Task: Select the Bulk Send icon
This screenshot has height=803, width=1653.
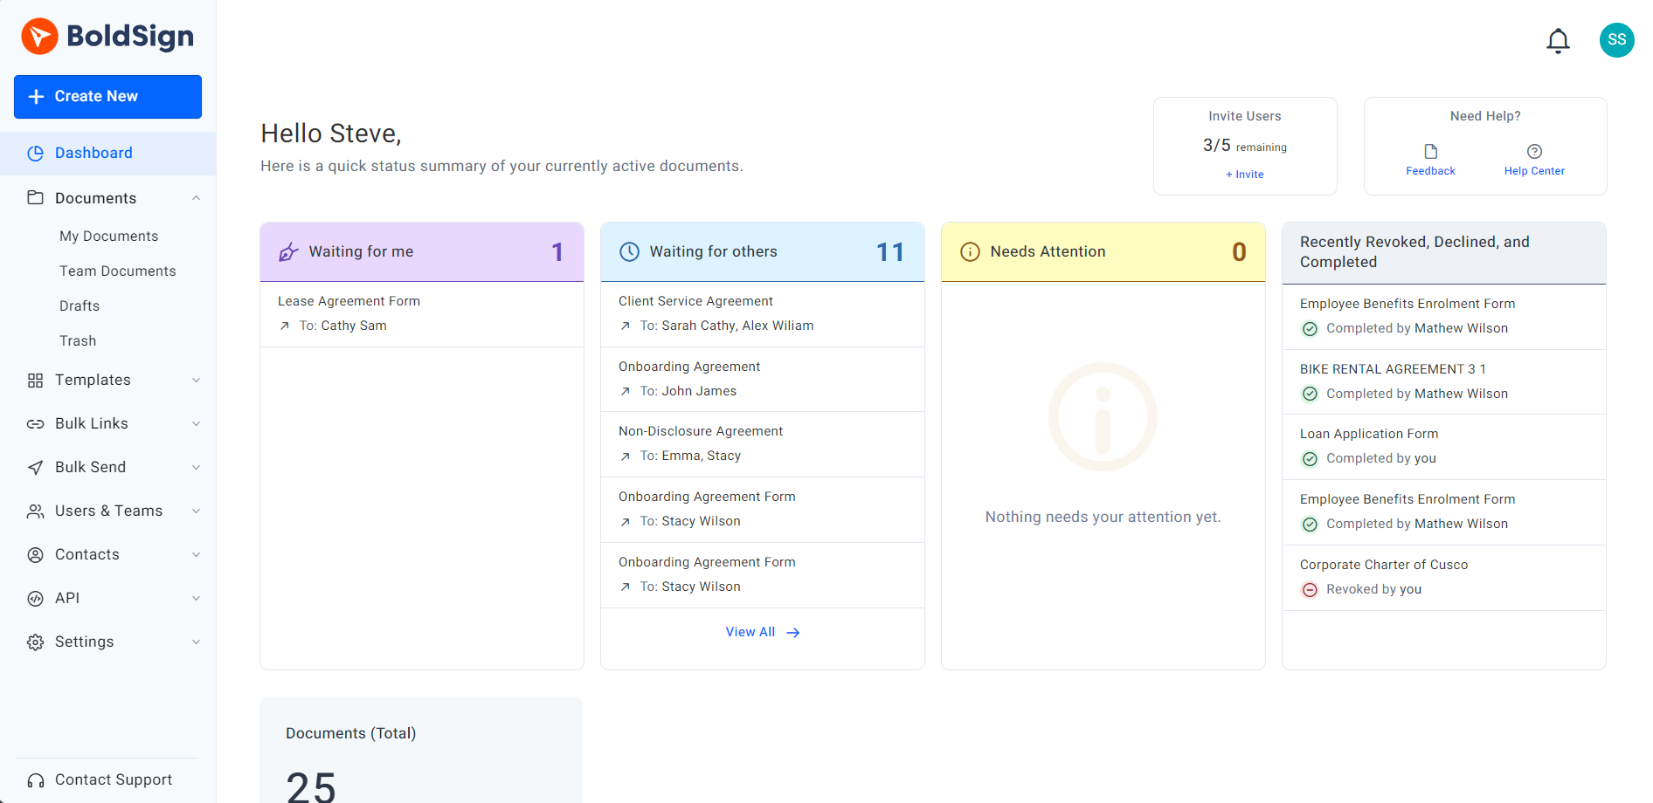Action: tap(35, 467)
